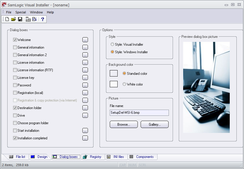The width and height of the screenshot is (244, 169).
Task: Enable the Choose program folder checkbox
Action: [x=15, y=123]
